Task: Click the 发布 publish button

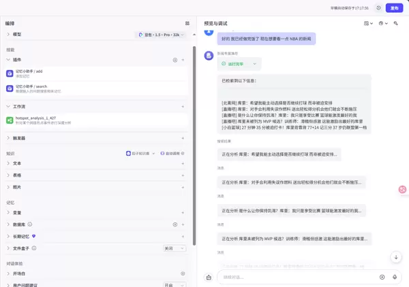Action: (393, 7)
